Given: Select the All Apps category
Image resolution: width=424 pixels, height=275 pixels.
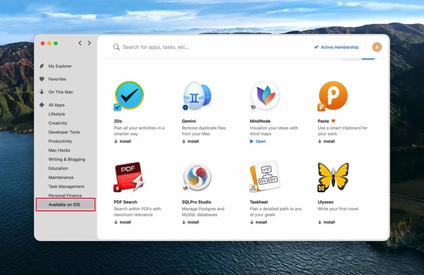Looking at the screenshot, I should (x=57, y=105).
